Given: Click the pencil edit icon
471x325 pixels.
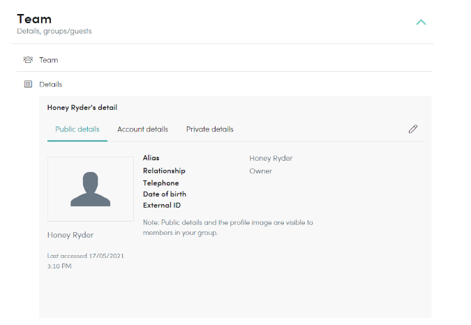Looking at the screenshot, I should 413,129.
